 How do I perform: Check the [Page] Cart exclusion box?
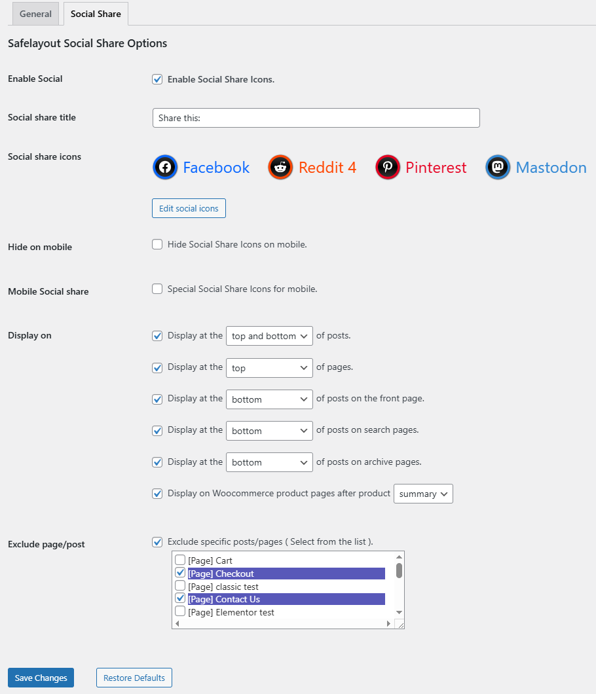180,560
